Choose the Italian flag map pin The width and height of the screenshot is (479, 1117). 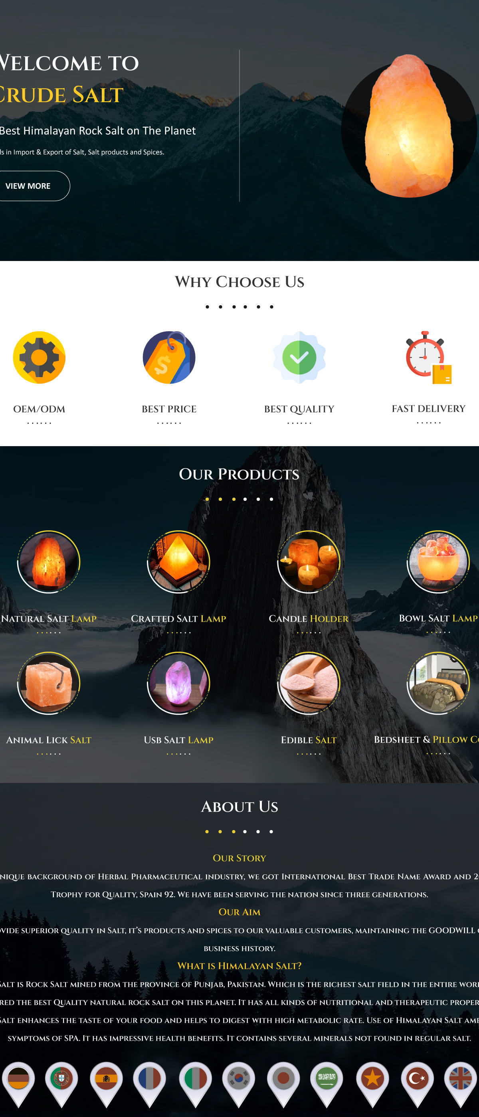pos(196,1085)
